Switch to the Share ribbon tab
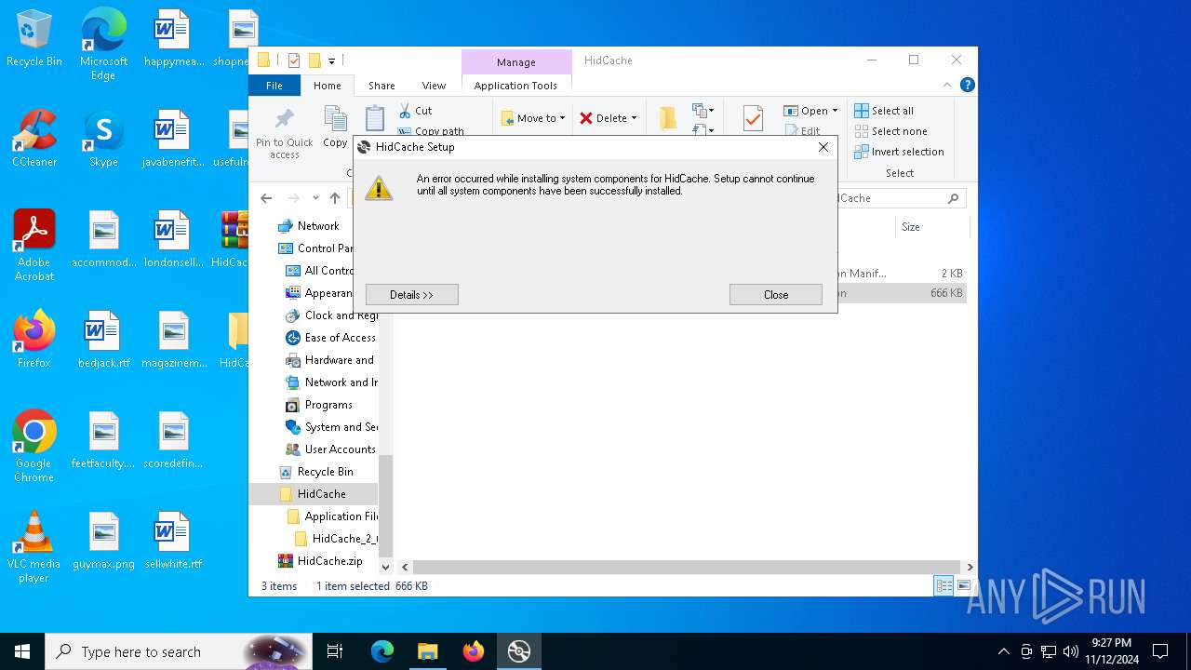Image resolution: width=1191 pixels, height=670 pixels. (x=381, y=86)
